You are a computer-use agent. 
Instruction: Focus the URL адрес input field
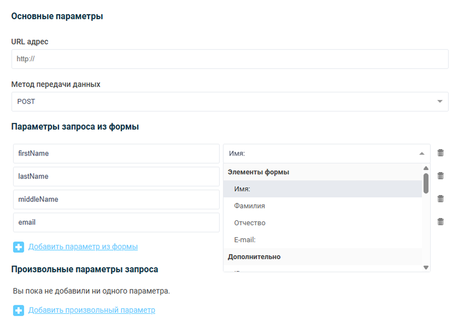click(x=230, y=59)
